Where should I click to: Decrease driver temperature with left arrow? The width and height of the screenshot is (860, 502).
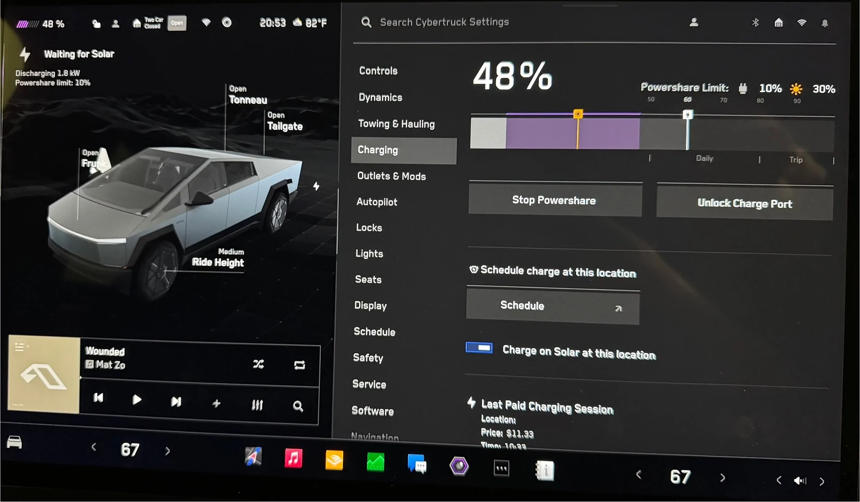tap(94, 448)
